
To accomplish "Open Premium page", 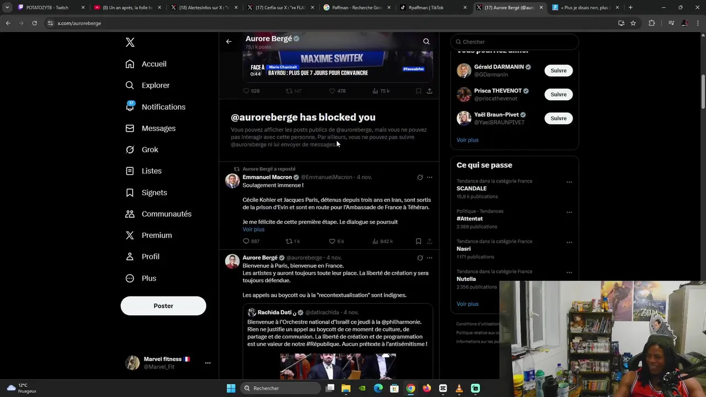I will coord(149,235).
